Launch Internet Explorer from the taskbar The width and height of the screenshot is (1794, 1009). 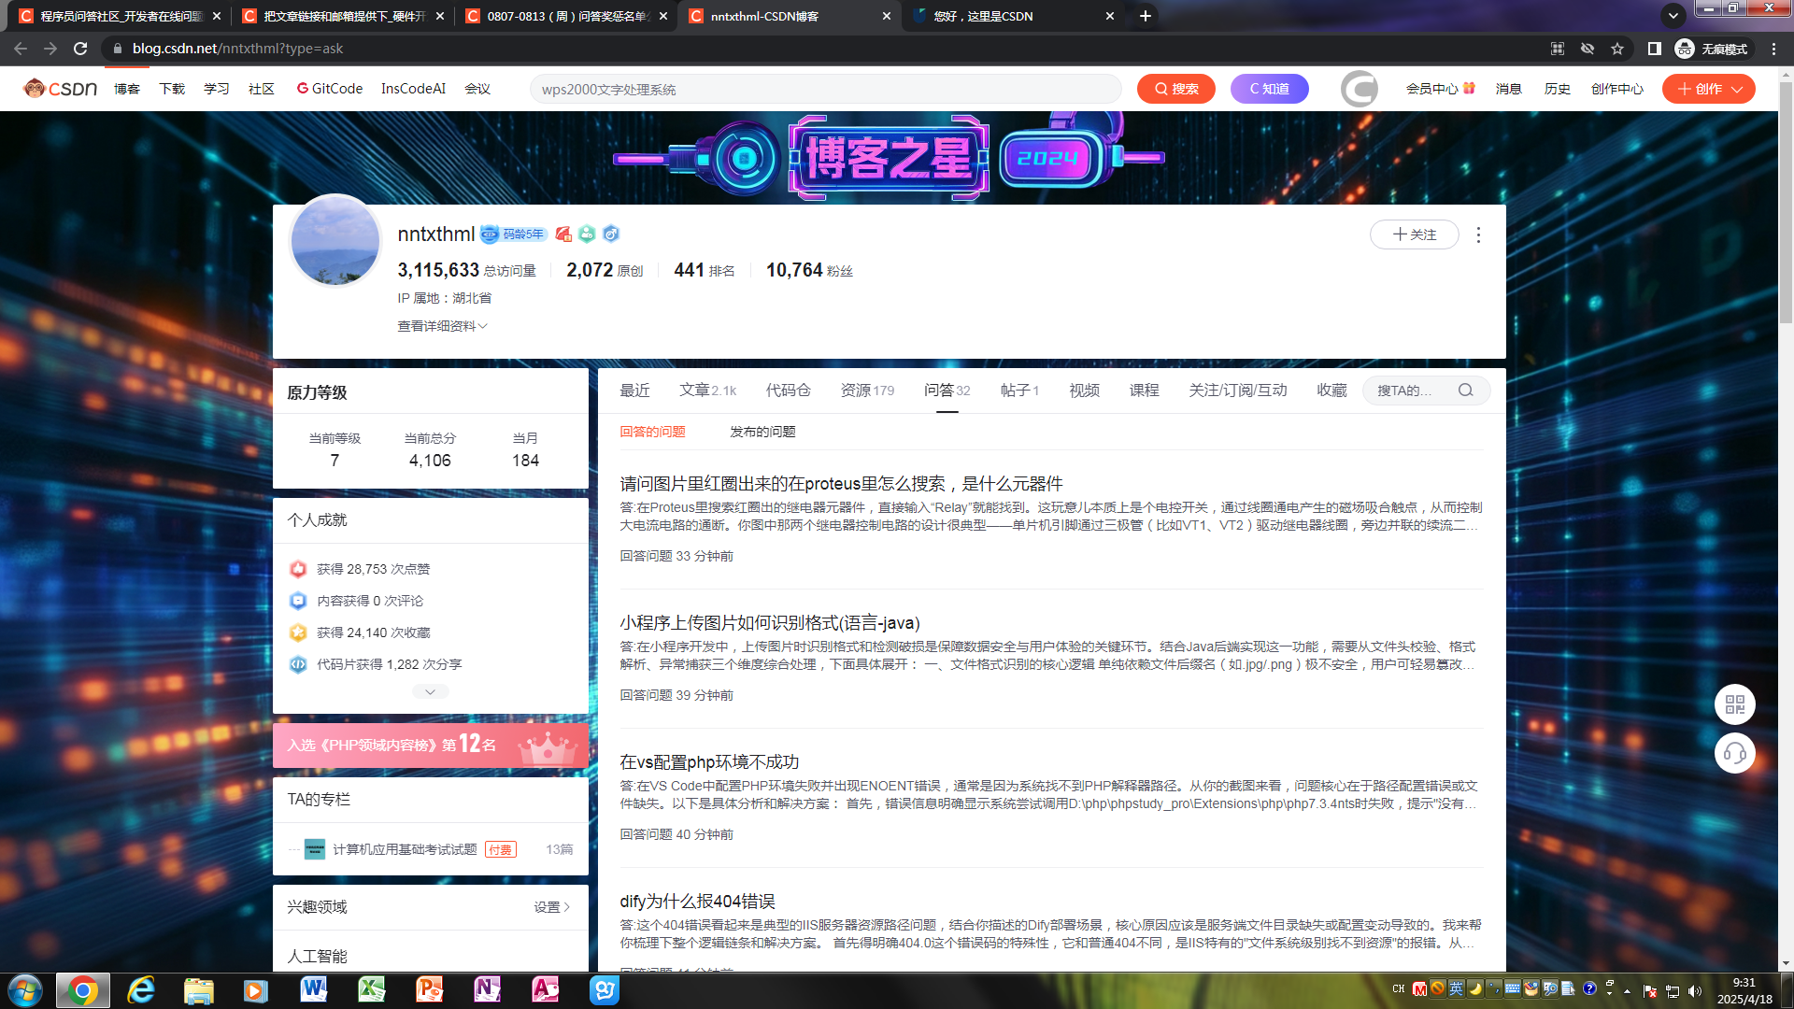(141, 990)
